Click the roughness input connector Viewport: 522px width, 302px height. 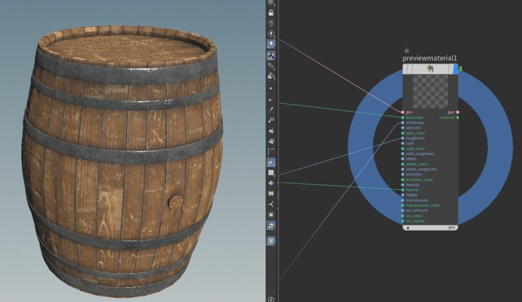403,138
